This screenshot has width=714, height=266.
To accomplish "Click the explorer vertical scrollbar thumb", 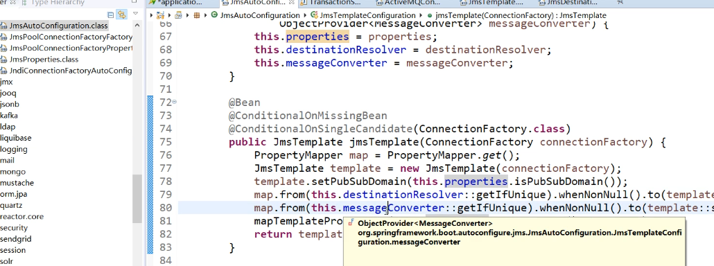I will (x=137, y=198).
